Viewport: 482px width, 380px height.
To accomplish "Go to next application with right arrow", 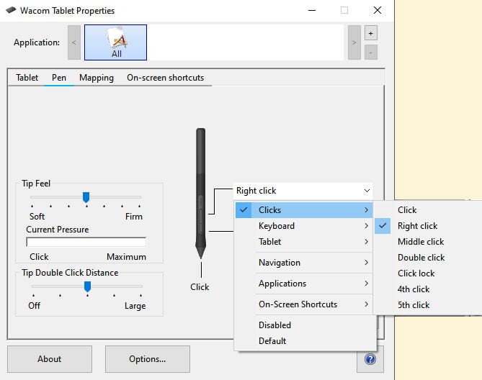I will (x=354, y=42).
